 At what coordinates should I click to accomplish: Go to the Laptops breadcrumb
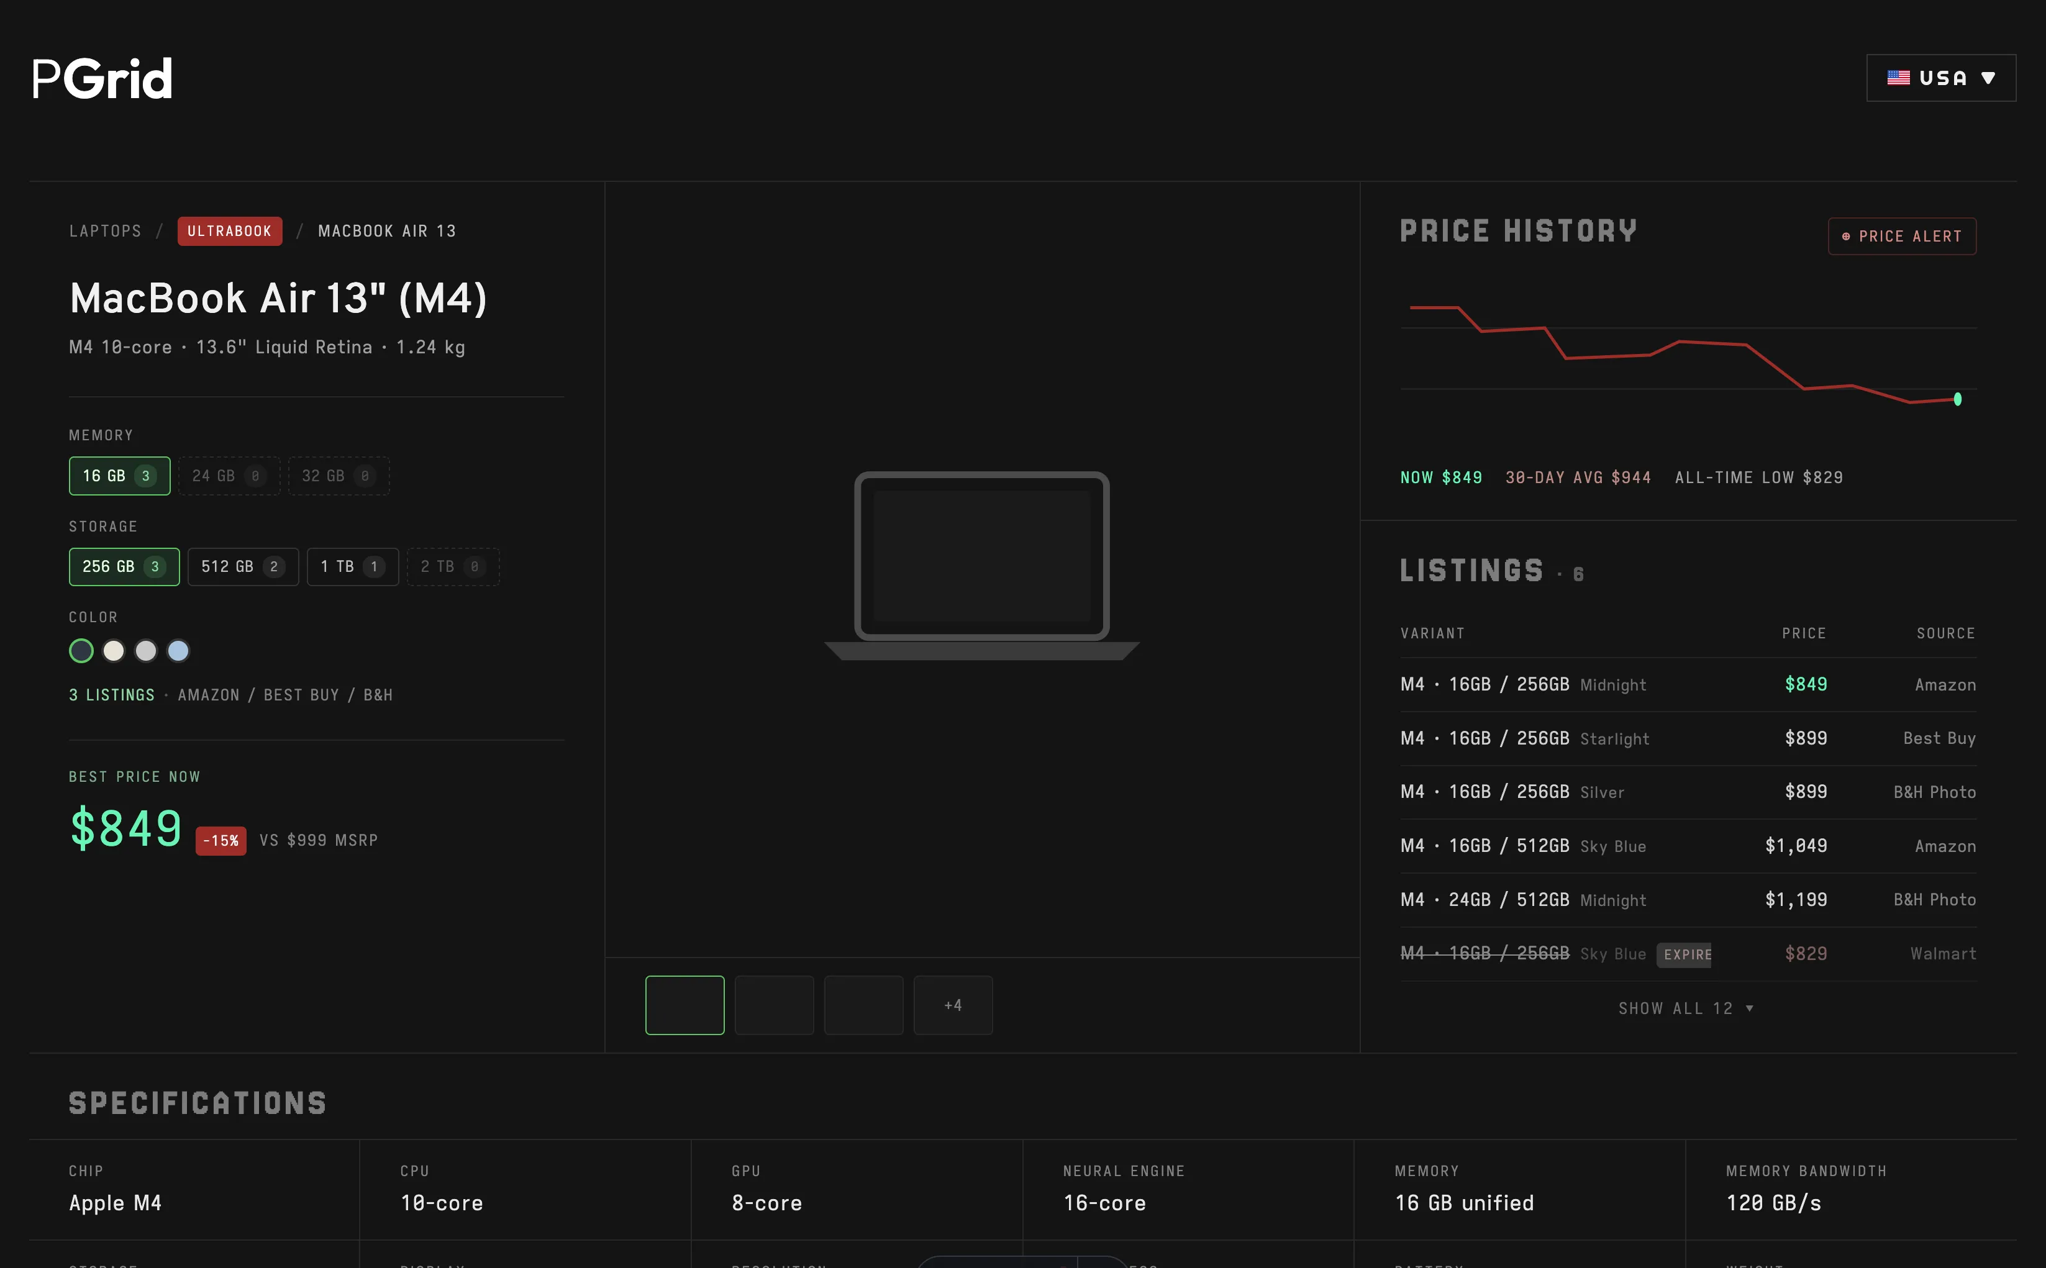pyautogui.click(x=106, y=232)
